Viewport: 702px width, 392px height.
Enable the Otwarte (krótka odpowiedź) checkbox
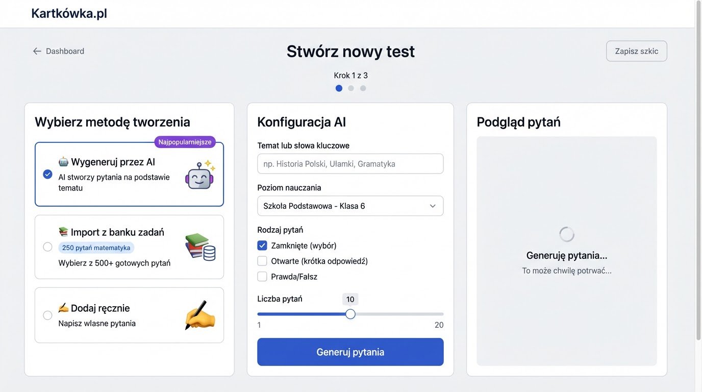coord(262,260)
